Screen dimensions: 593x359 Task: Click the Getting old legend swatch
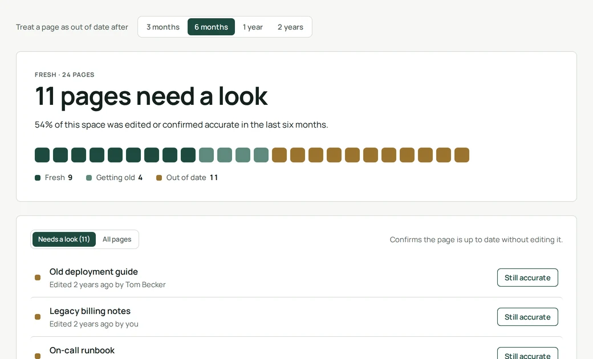(x=89, y=178)
